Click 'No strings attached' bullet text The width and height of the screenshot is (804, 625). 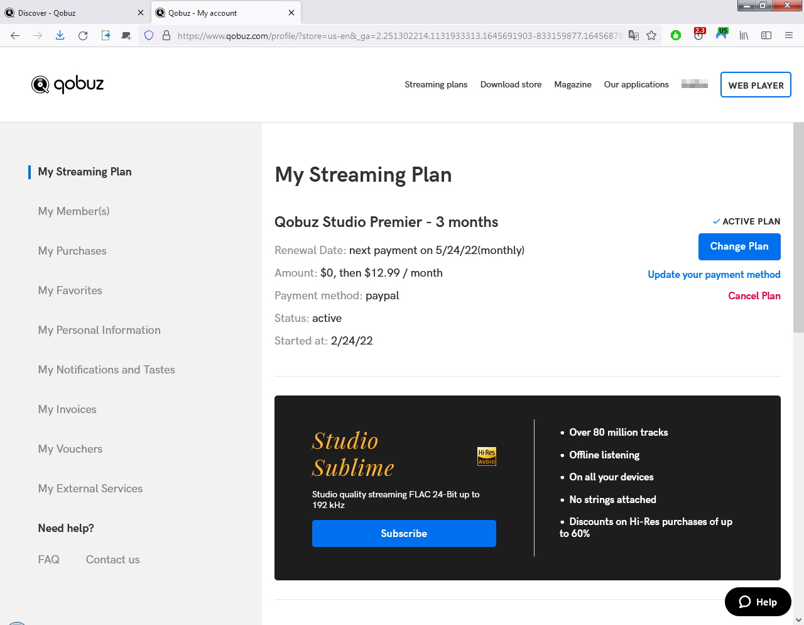612,499
